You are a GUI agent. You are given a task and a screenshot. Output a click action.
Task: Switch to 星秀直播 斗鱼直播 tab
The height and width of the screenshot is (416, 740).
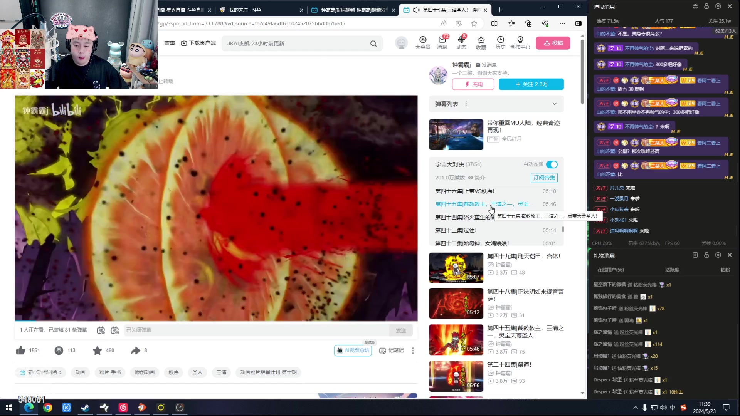click(184, 10)
